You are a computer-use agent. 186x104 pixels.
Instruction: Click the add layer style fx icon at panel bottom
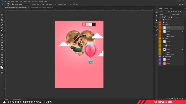tap(170, 99)
